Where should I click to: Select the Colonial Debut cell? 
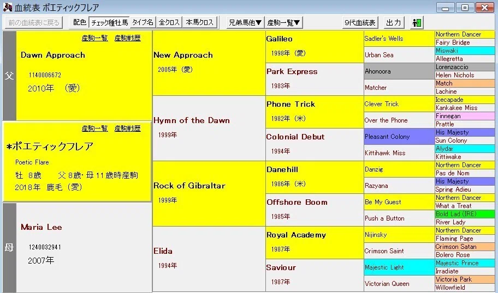[x=315, y=144]
